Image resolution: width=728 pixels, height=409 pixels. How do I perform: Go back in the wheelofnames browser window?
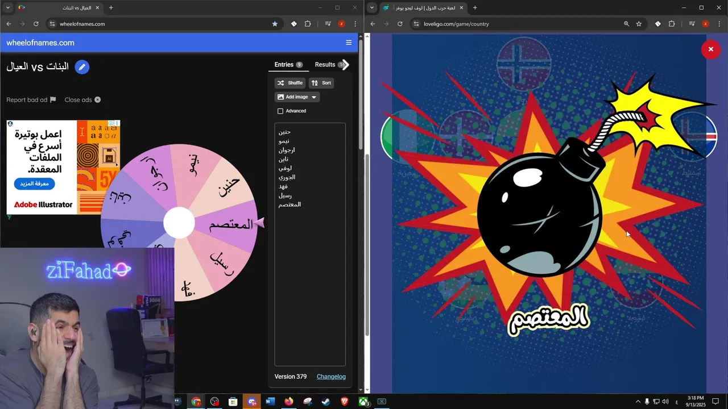click(x=9, y=24)
